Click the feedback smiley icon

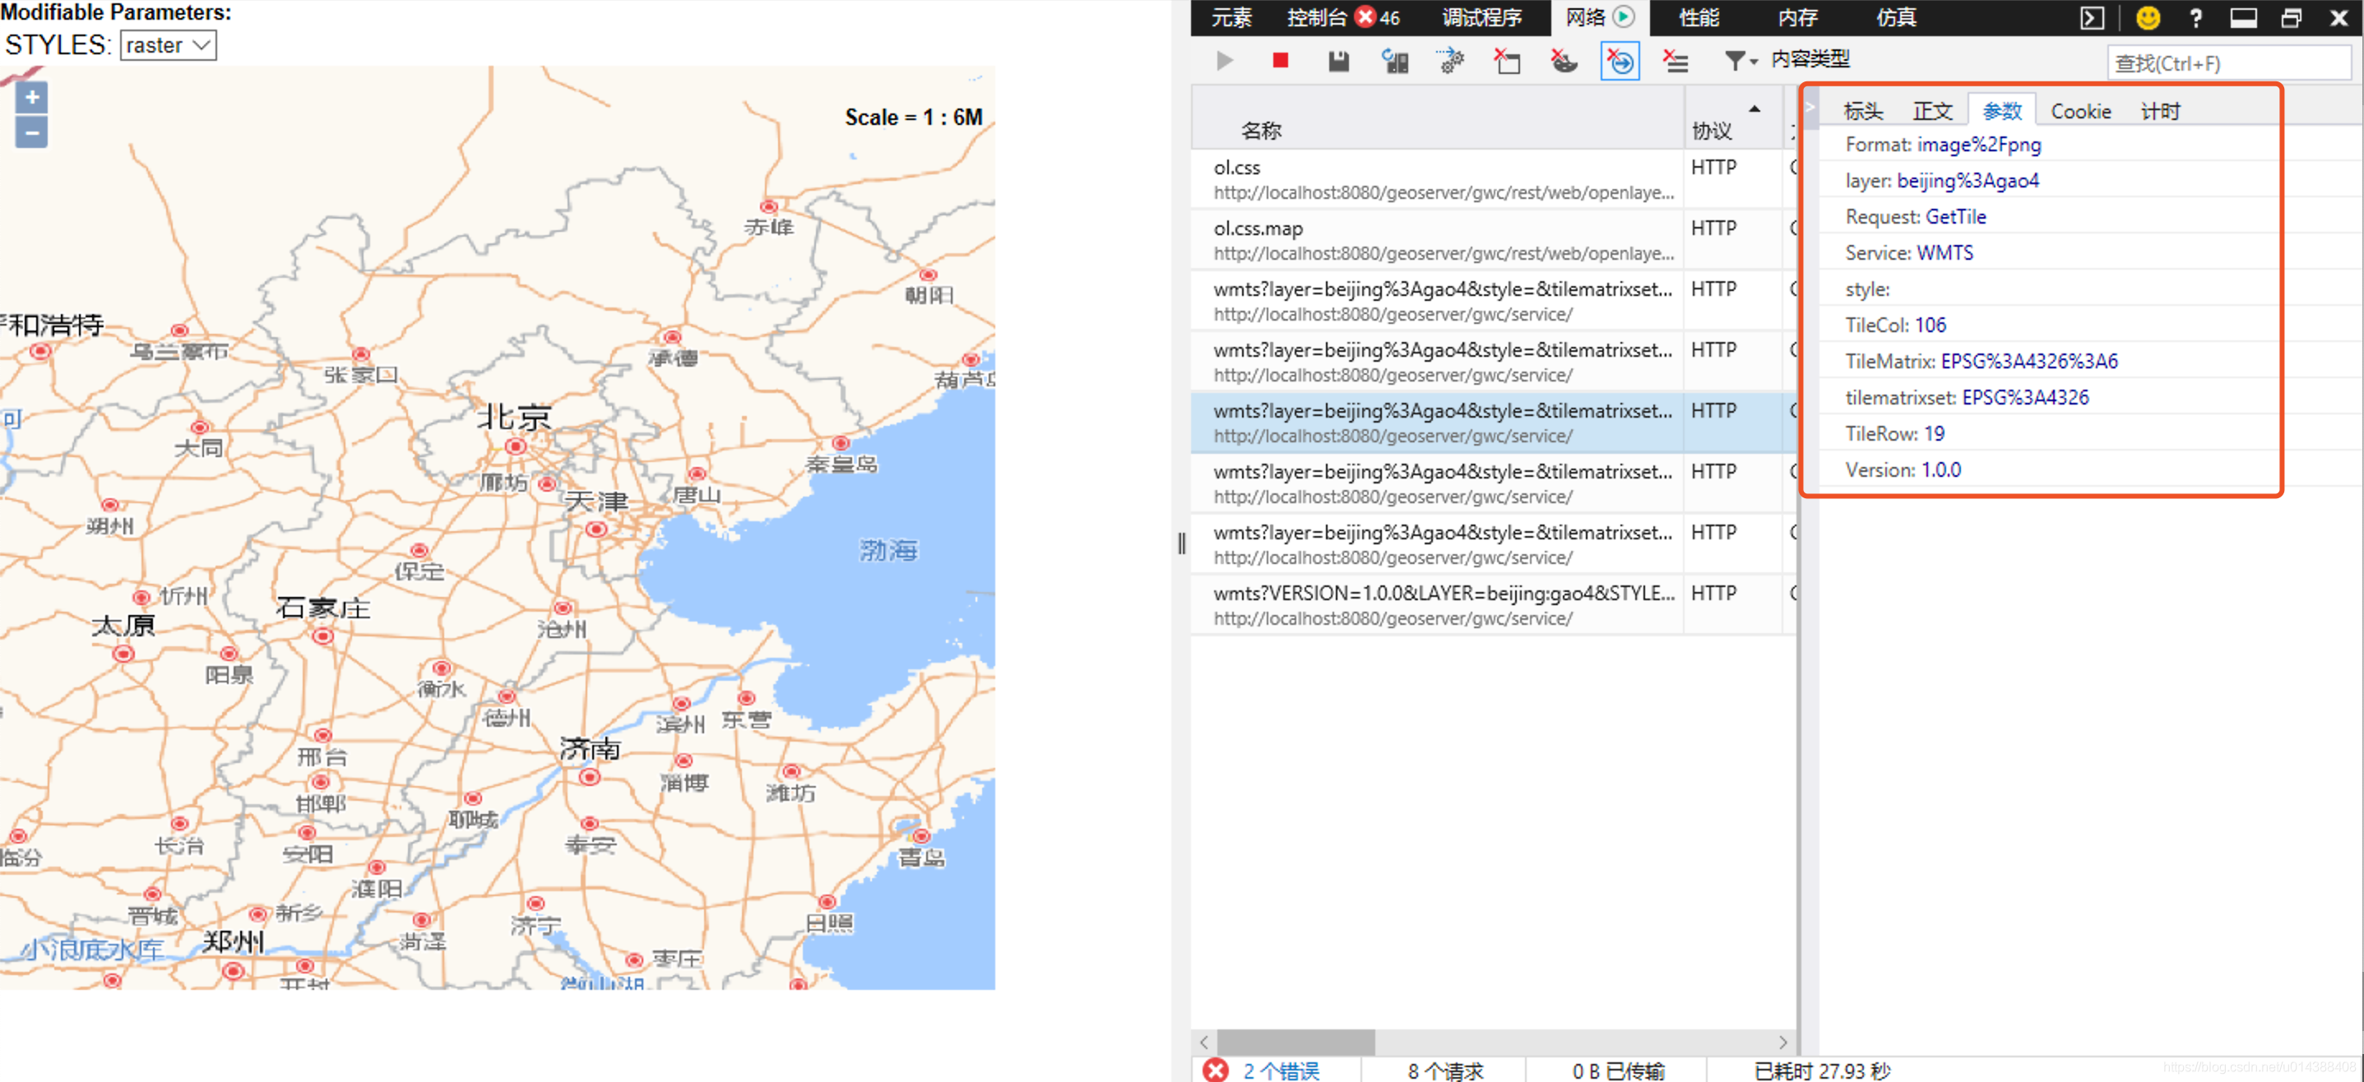coord(2150,17)
